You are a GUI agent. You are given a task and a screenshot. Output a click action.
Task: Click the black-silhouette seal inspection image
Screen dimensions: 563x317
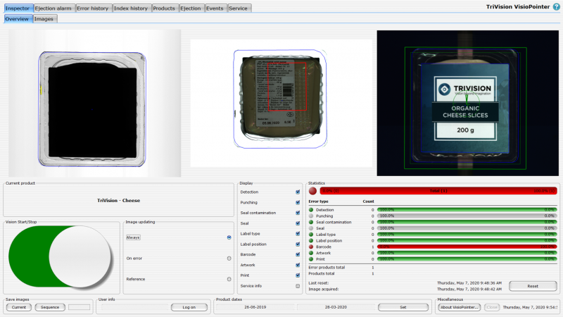coord(95,103)
